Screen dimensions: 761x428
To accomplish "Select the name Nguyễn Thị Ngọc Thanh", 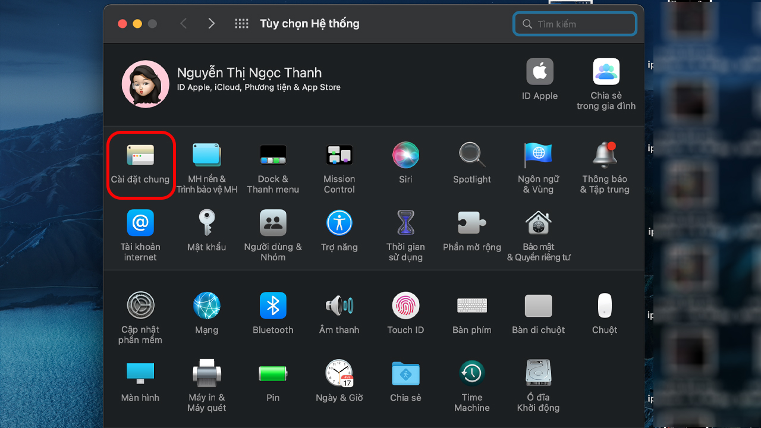I will tap(250, 73).
